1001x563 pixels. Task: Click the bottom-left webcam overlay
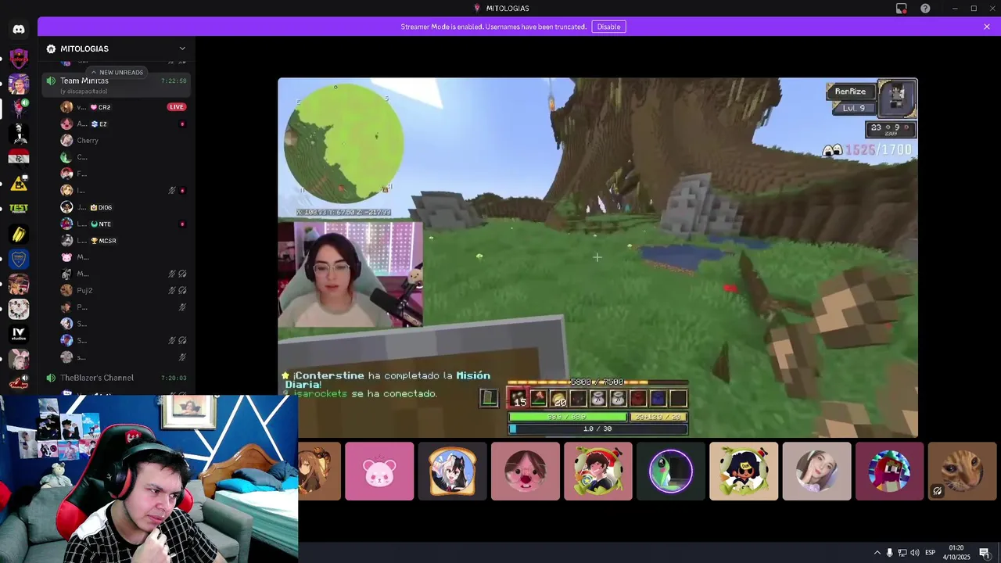click(x=149, y=479)
